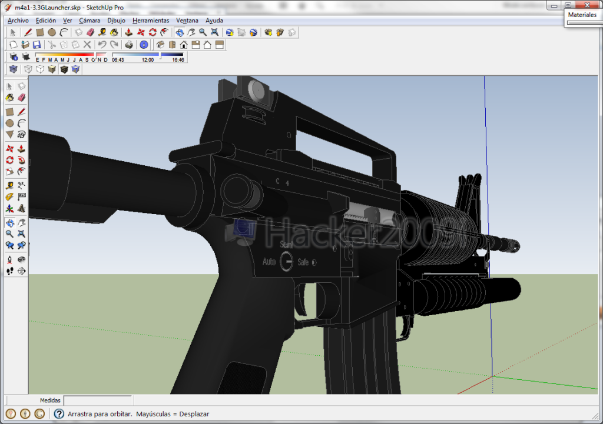Click Share Model upload icon
The image size is (603, 424).
click(280, 33)
